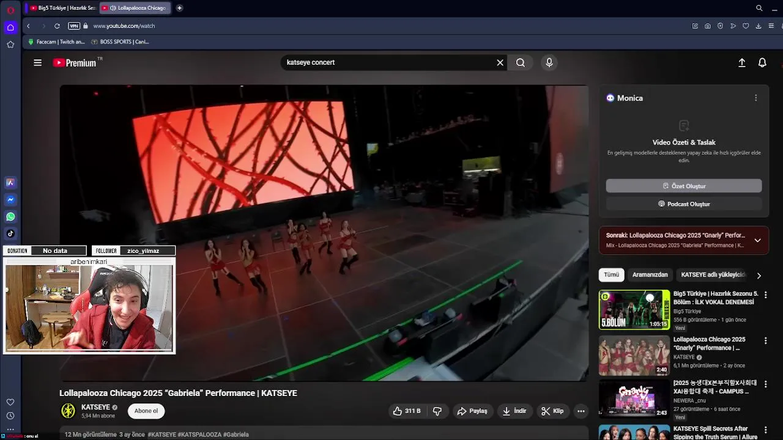783x440 pixels.
Task: Dislike the Gabriela performance video
Action: (x=437, y=411)
